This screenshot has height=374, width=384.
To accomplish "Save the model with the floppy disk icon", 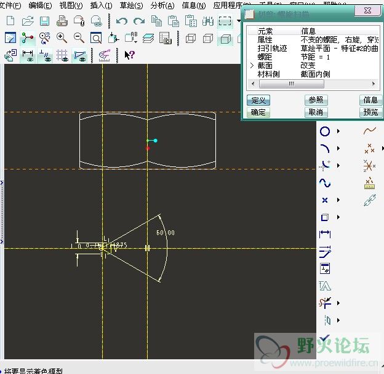I will 44,21.
